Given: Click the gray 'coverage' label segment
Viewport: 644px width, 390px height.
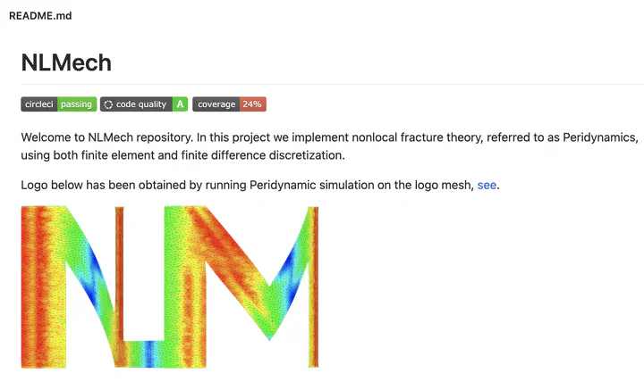Looking at the screenshot, I should point(216,104).
